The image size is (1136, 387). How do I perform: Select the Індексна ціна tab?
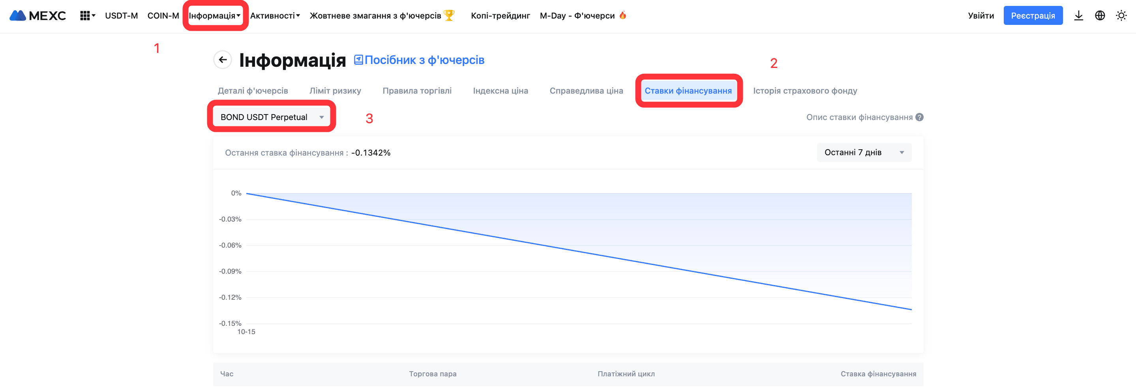pos(500,91)
